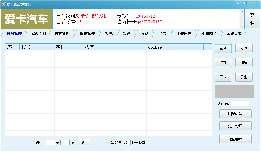This screenshot has width=261, height=152.
Task: Click the 进入论坛 button
Action: point(235,126)
